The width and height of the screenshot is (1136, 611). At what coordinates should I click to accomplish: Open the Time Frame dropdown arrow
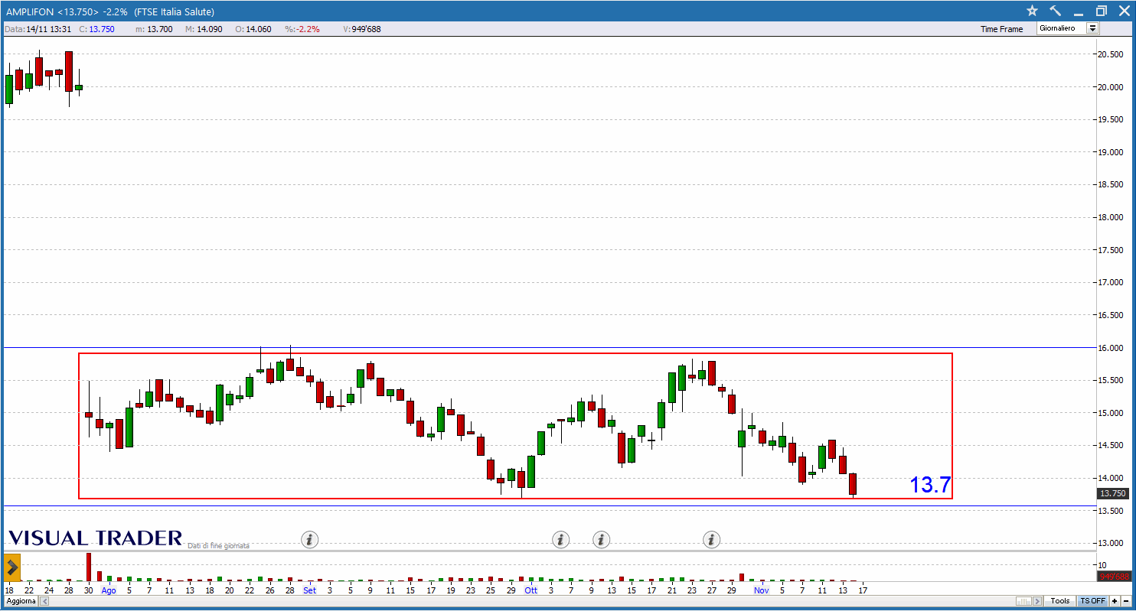point(1092,28)
